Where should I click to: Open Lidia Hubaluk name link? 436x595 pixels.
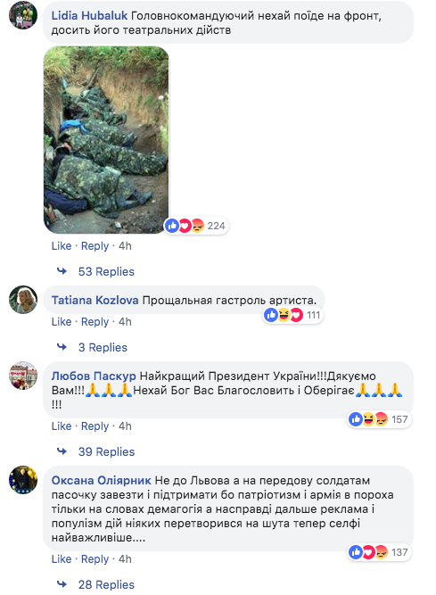point(89,15)
